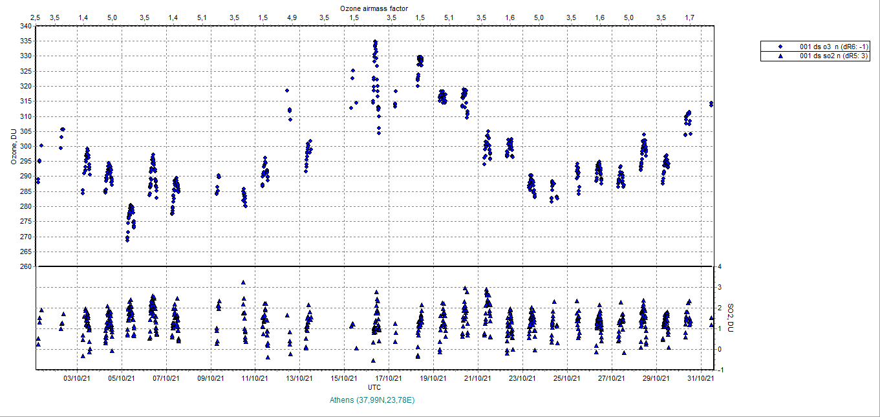
Task: Click the 'UTC' bottom axis title
Action: point(374,387)
